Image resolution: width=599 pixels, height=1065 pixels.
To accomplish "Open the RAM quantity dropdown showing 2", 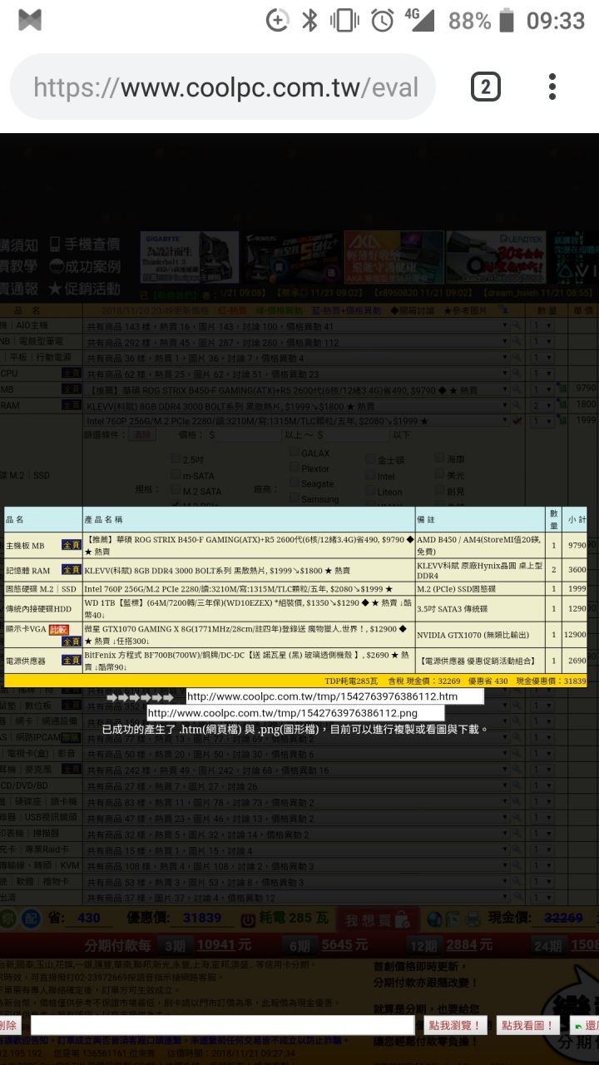I will tap(542, 405).
